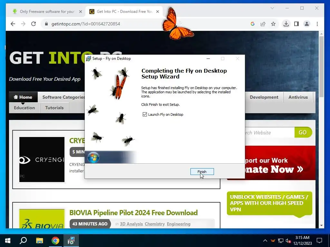Open notification center icon

click(319, 241)
